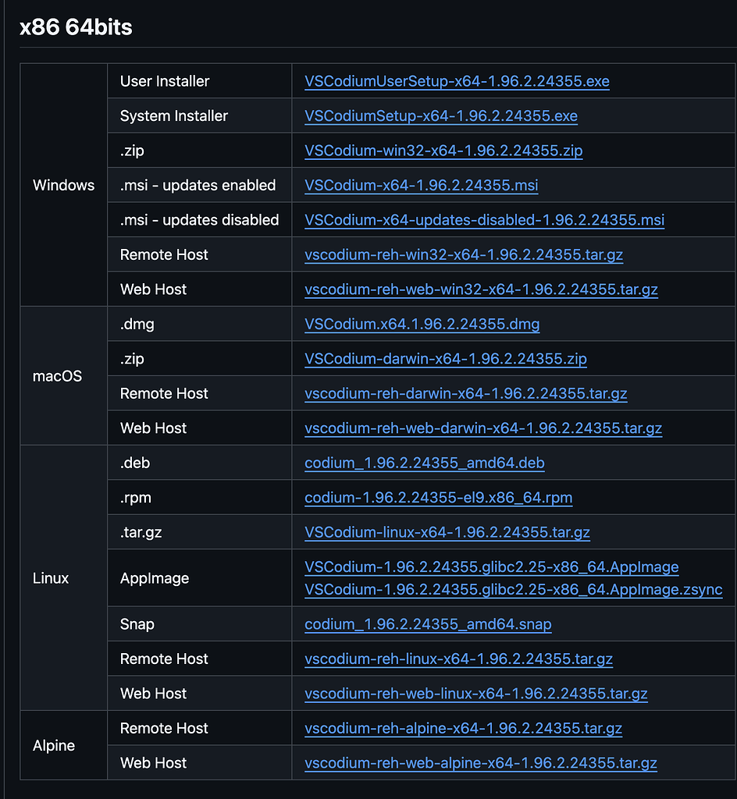
Task: Open VSCodium-win32-x64-1.96.2.24355.zip link
Action: click(442, 151)
